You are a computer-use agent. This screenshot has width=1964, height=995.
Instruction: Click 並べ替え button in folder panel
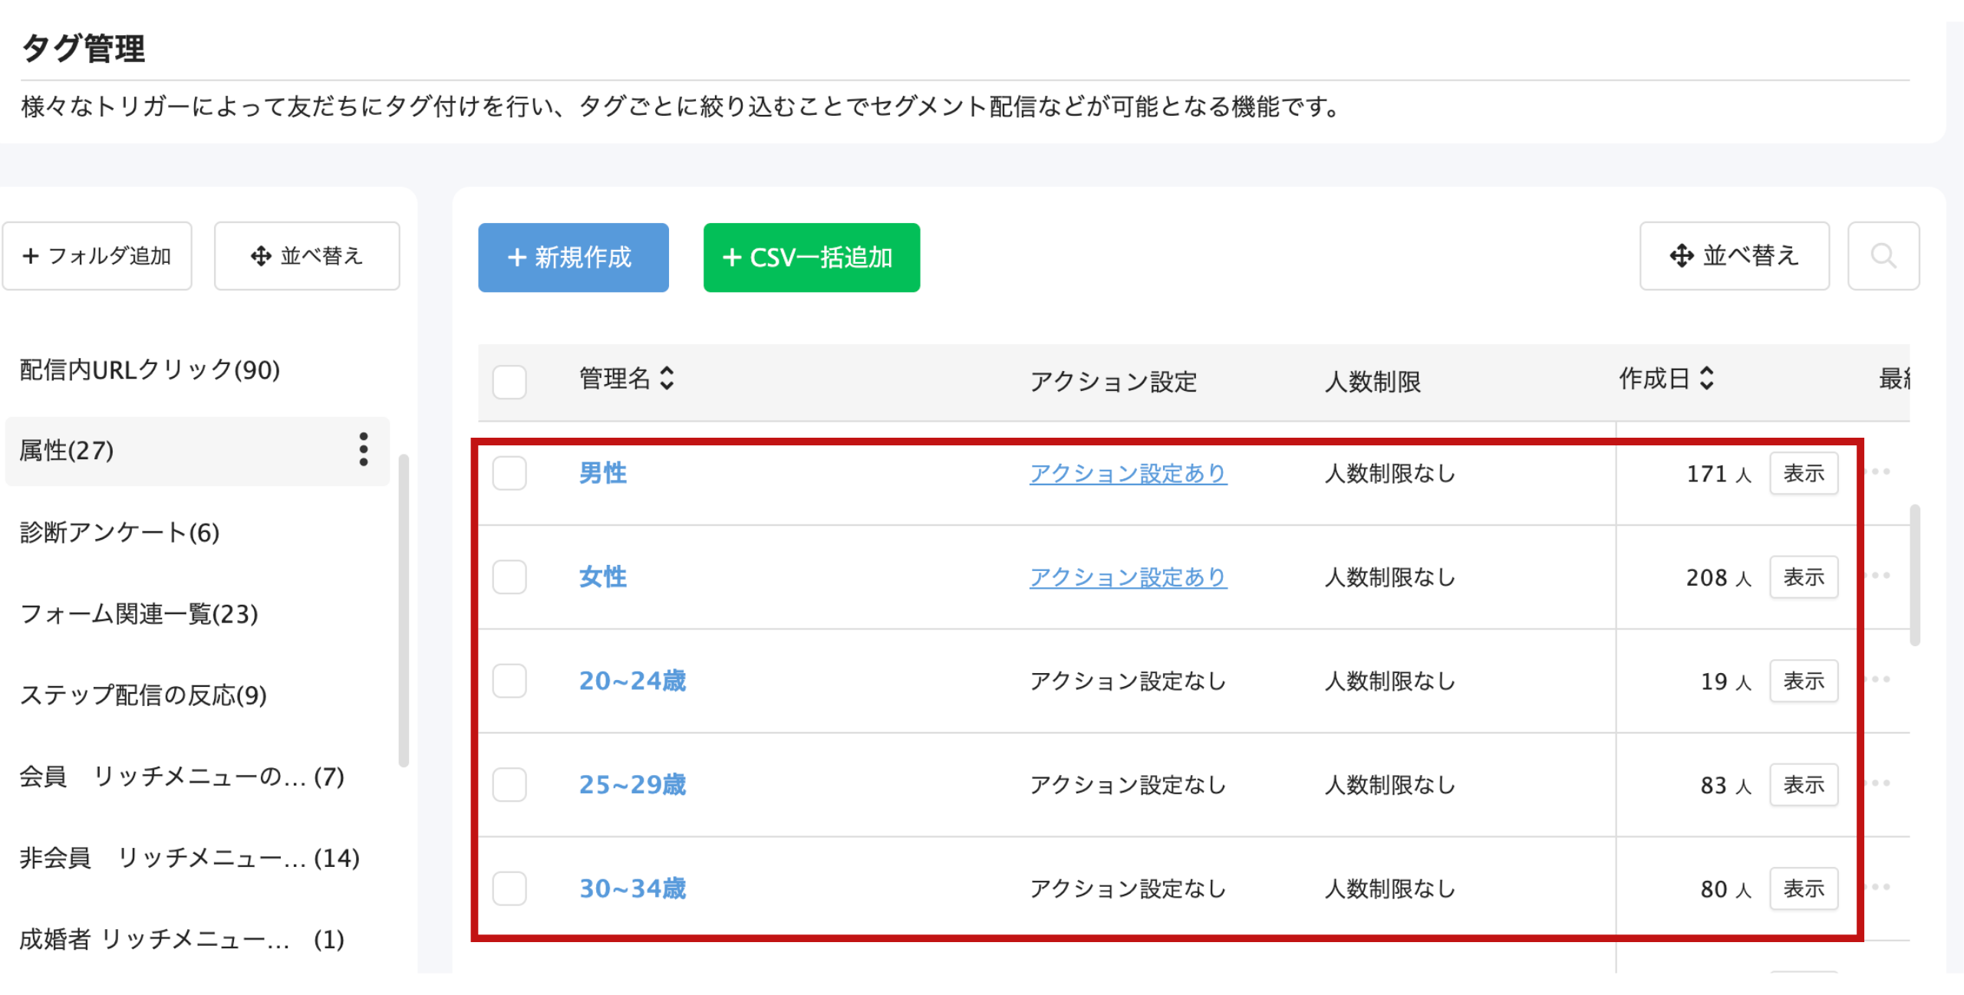[x=307, y=256]
